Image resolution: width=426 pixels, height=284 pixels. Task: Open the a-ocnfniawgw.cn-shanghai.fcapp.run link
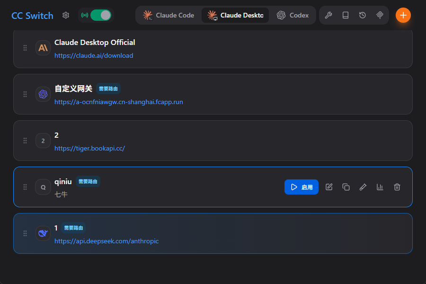(x=119, y=102)
